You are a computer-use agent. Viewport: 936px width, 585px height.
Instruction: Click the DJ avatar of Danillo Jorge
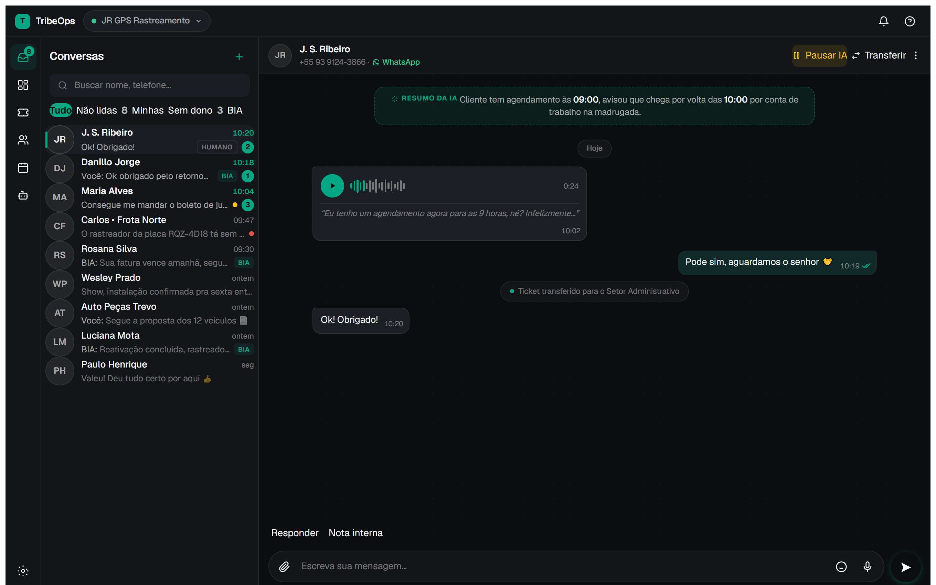[60, 169]
